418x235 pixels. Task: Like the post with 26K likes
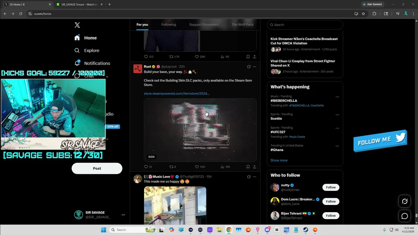200,57
